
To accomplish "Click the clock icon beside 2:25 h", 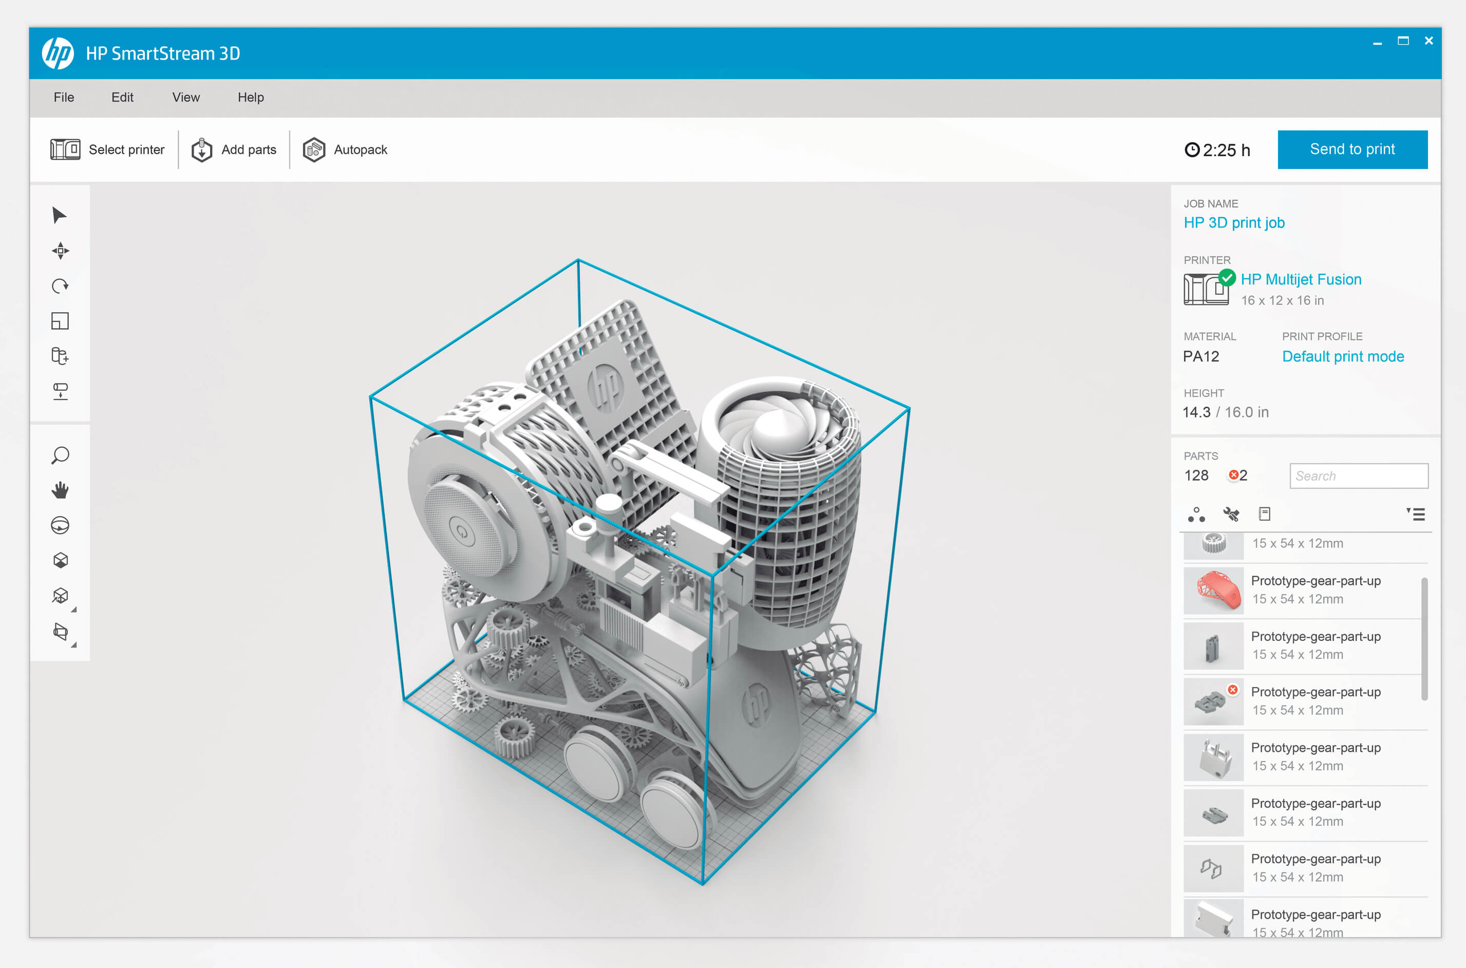I will coord(1192,150).
